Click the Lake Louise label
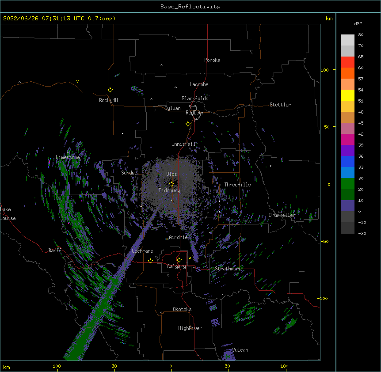Screen dimensions: 381x372 pyautogui.click(x=8, y=214)
